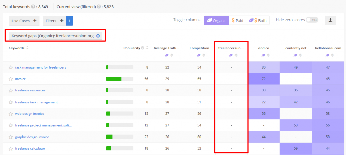This screenshot has height=155, width=346.
Task: Star the 'invoice' keyword
Action: (x=10, y=79)
